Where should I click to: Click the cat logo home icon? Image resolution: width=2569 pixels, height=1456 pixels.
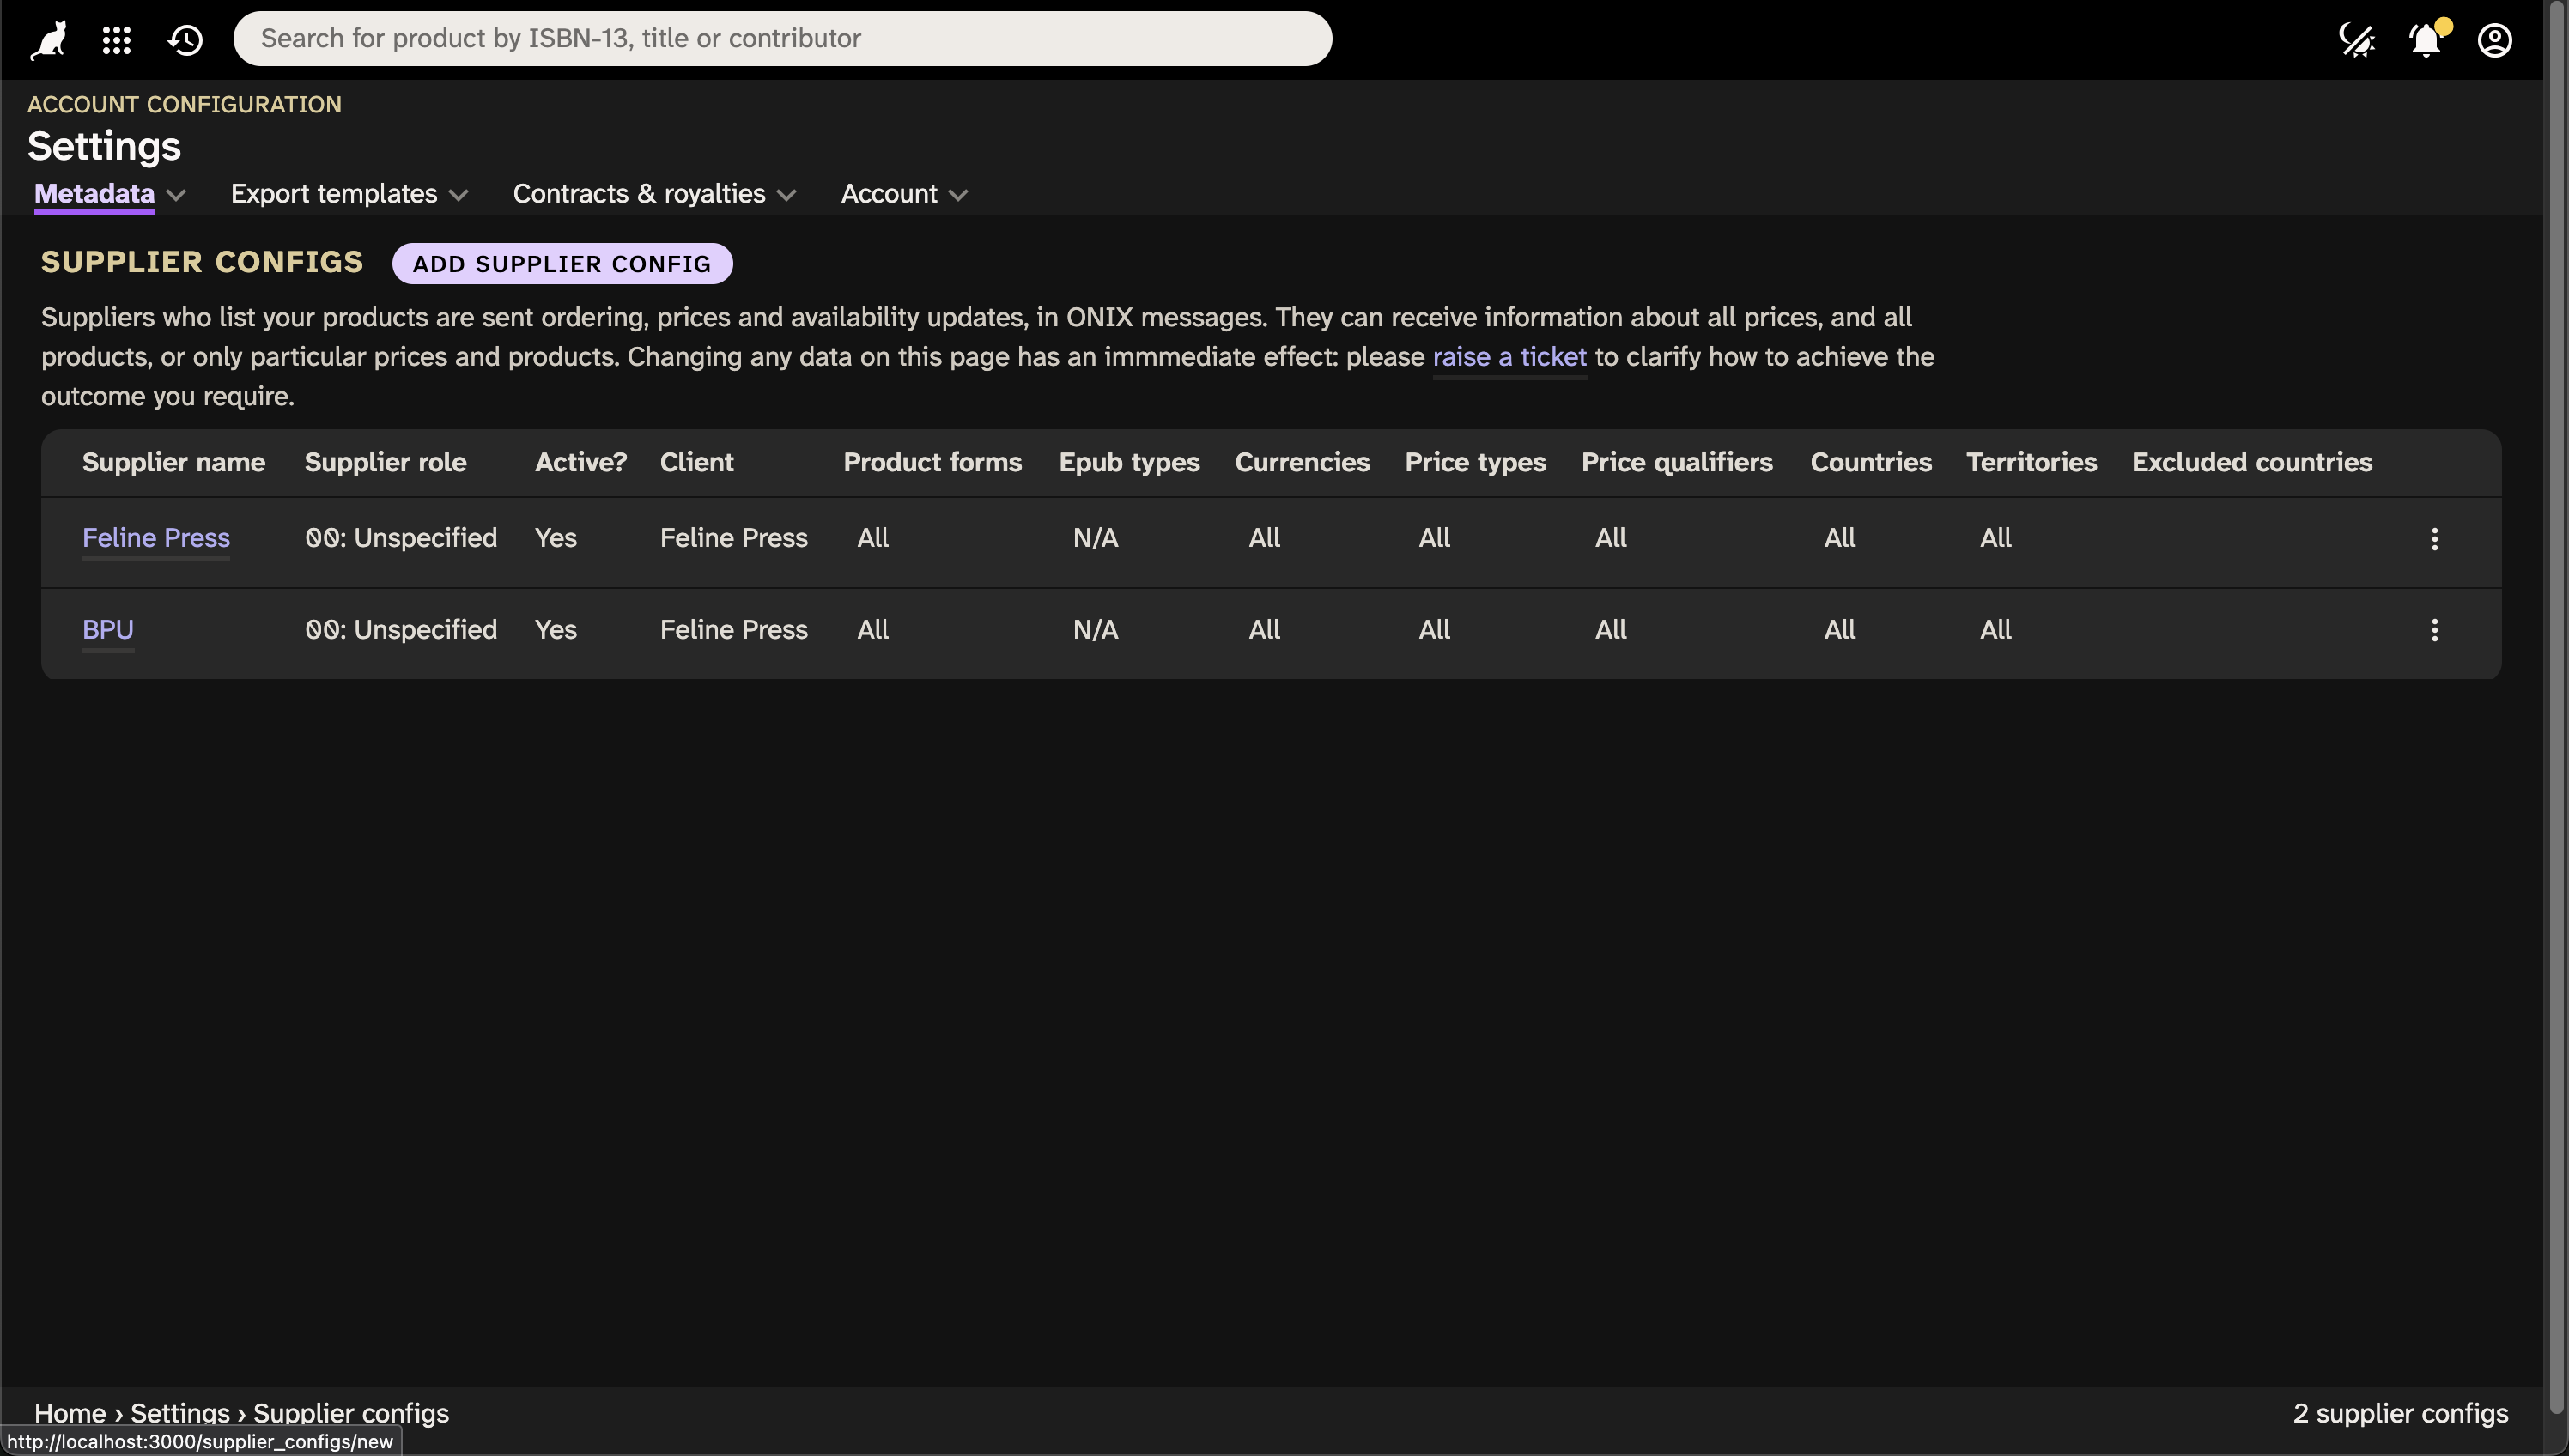[48, 40]
